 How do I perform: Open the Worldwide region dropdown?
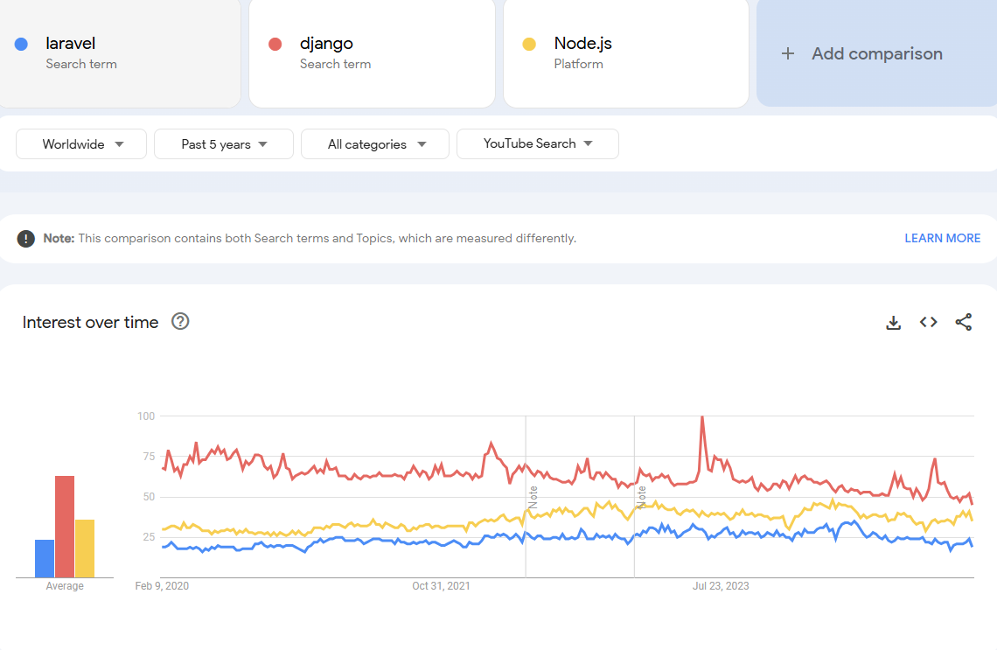pos(80,143)
